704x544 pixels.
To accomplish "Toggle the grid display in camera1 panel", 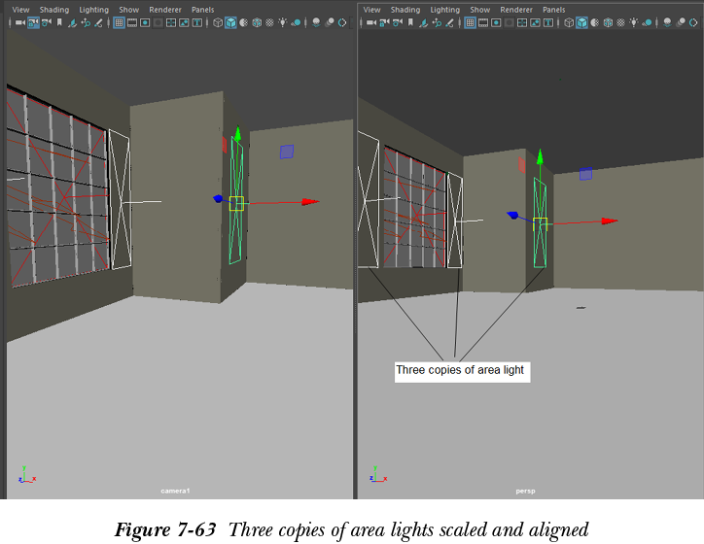I will pyautogui.click(x=119, y=22).
